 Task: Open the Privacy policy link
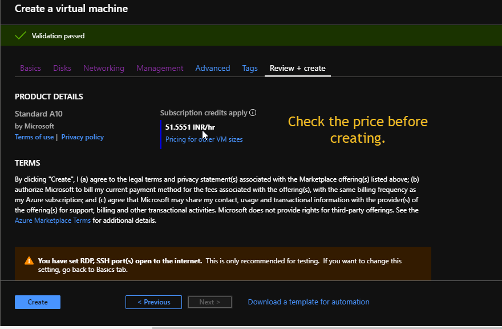[83, 137]
